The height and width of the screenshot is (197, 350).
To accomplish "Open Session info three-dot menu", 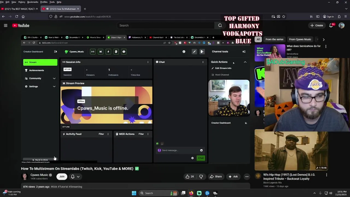I will [148, 62].
